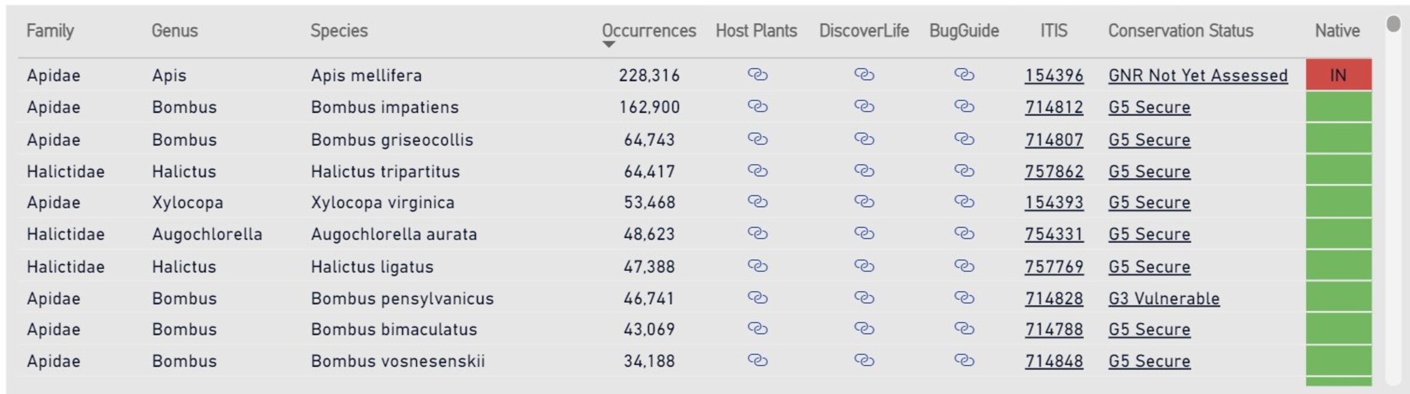1410x394 pixels.
Task: Sort table by Family column header
Action: [50, 30]
